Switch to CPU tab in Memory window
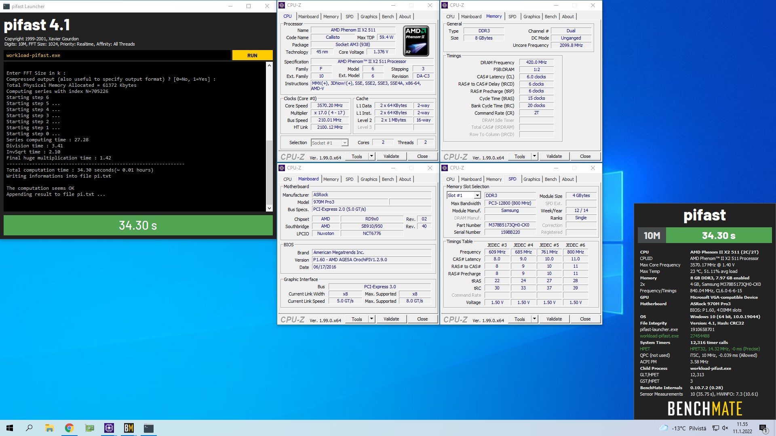The width and height of the screenshot is (776, 436). 450,17
